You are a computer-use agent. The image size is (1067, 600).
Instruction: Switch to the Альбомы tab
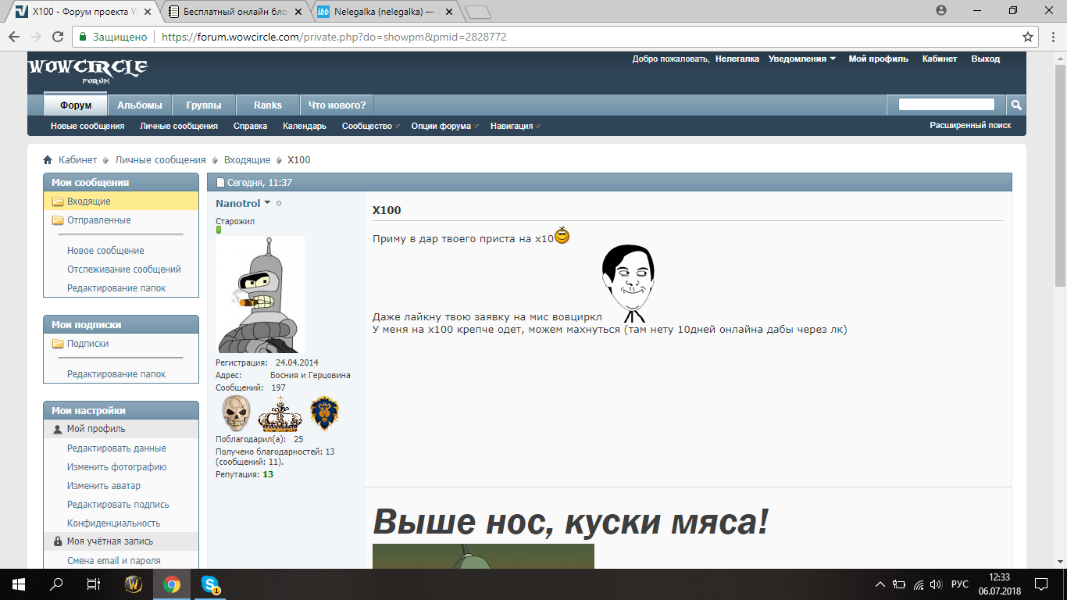tap(140, 105)
